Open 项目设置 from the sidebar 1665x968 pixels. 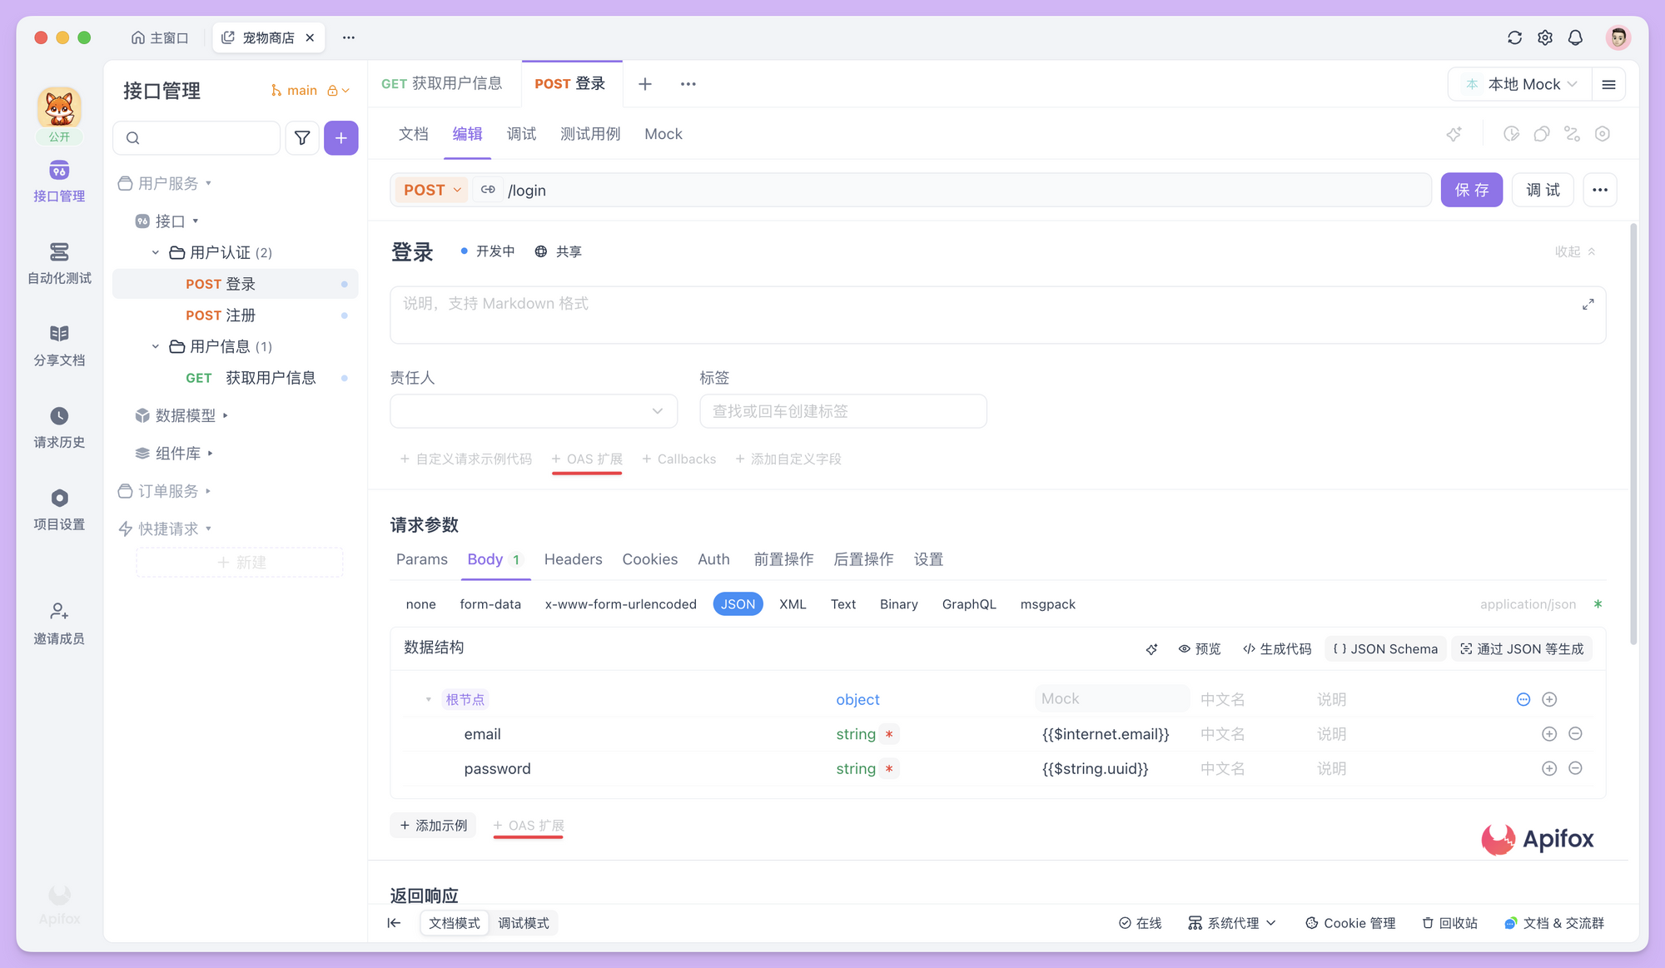[58, 509]
